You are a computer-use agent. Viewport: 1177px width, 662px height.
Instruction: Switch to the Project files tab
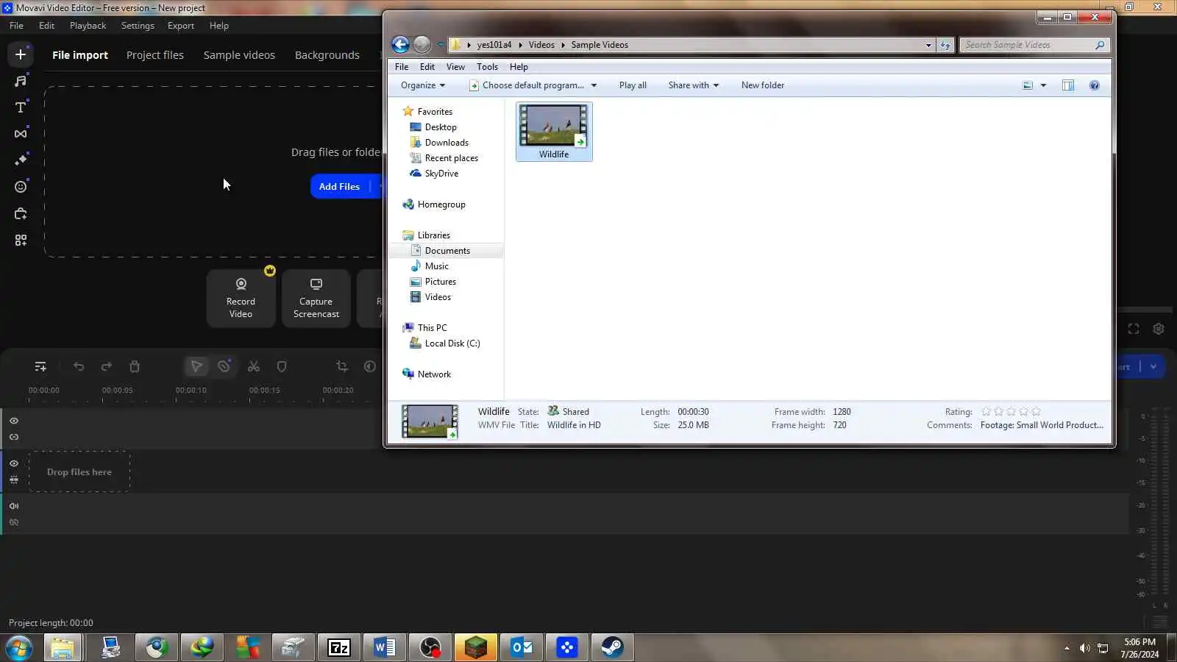point(155,55)
